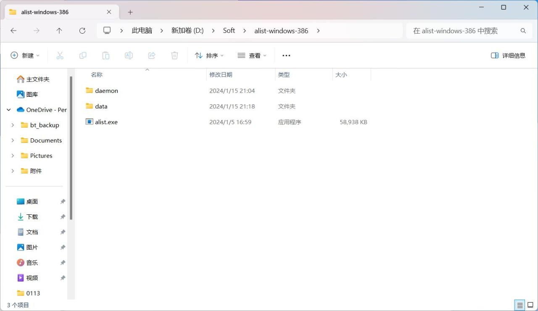Open the 查看 view menu
Viewport: 538px width, 311px height.
[252, 55]
